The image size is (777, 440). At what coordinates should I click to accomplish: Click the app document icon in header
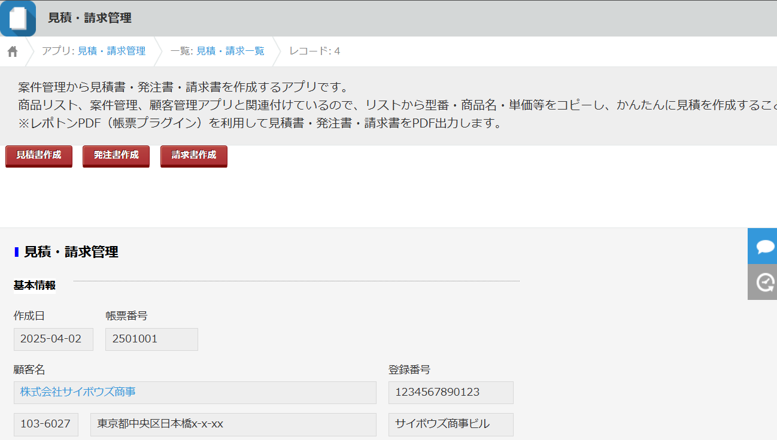click(18, 18)
